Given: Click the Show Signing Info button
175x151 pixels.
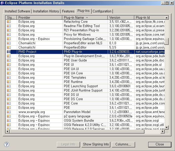Looking at the screenshot, I should coord(96,144).
